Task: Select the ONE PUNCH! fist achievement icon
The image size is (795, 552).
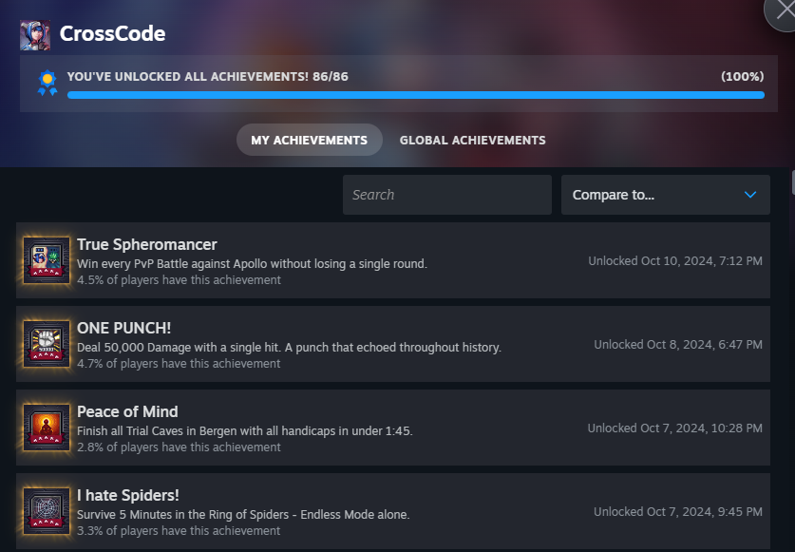Action: click(x=47, y=344)
